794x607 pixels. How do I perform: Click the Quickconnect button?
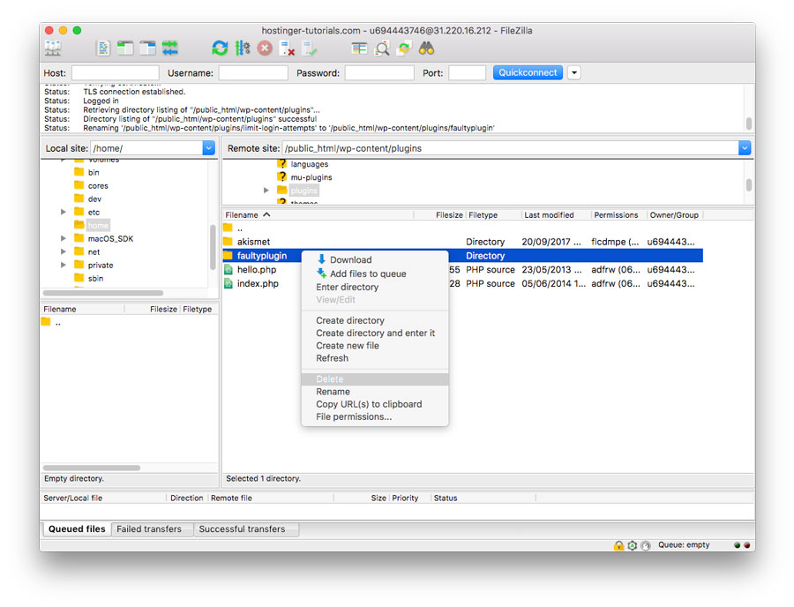[x=528, y=73]
